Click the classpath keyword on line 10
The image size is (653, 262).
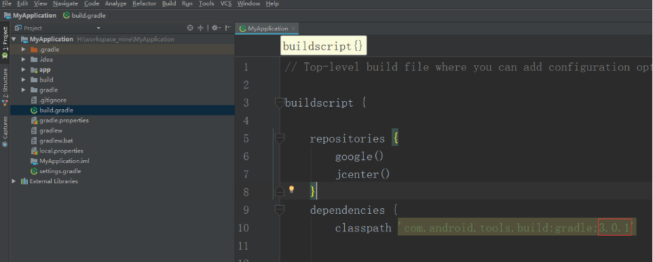tap(363, 228)
